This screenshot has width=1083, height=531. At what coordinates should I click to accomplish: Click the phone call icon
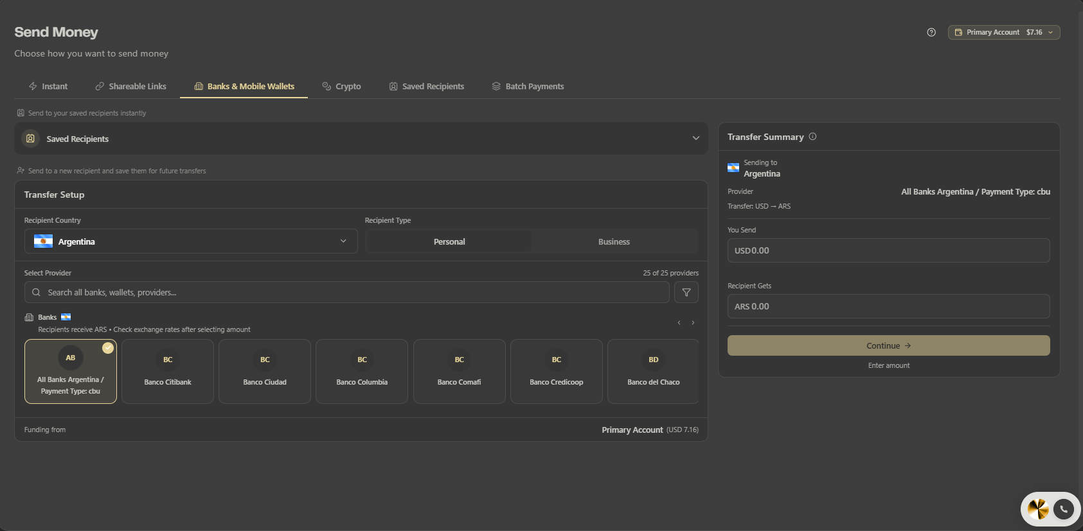pos(1064,509)
